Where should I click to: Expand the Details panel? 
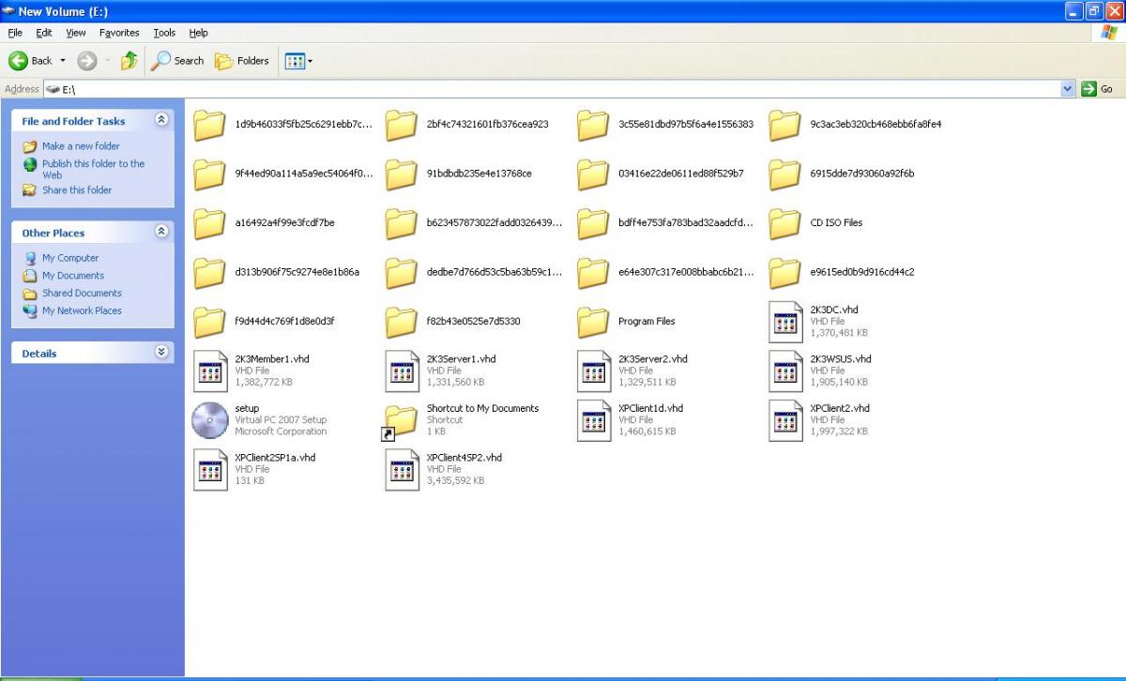tap(161, 352)
